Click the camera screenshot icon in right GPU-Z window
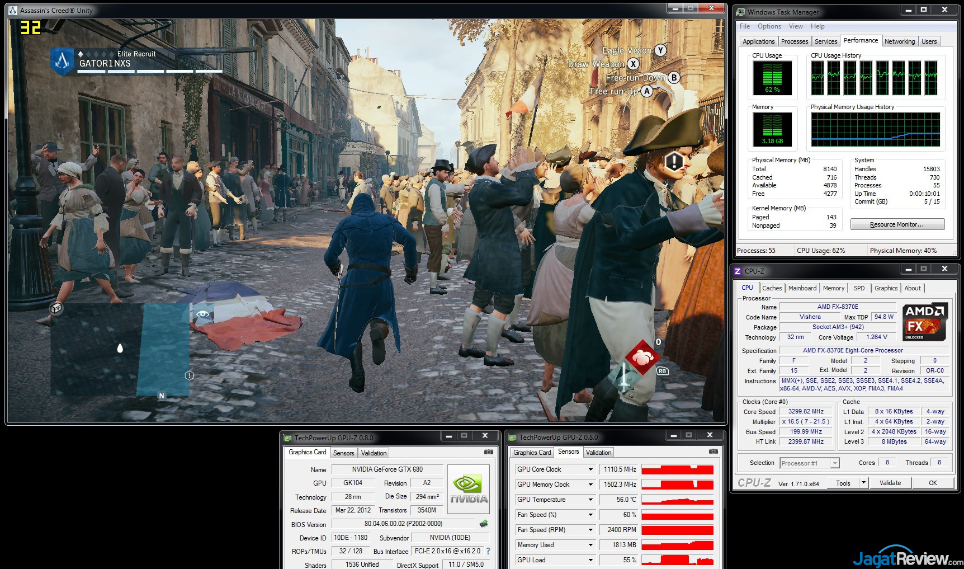This screenshot has height=569, width=964. pos(713,451)
